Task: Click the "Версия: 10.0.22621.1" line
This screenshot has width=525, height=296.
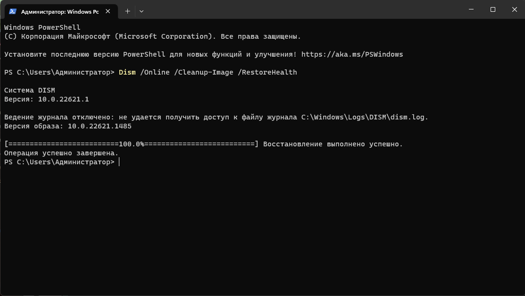Action: (x=47, y=99)
